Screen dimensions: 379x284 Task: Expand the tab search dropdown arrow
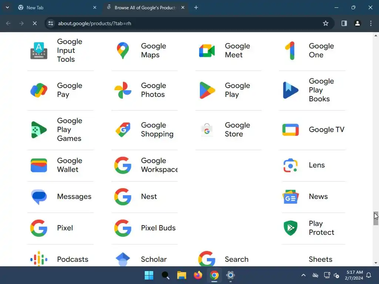click(x=7, y=7)
